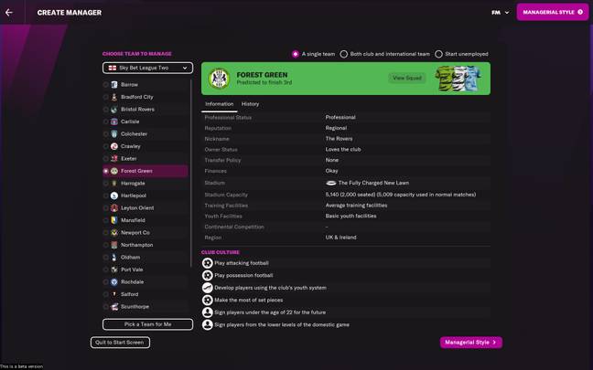This screenshot has height=370, width=593.
Task: Click the Forest Green kit shirts thumbnail
Action: [458, 79]
